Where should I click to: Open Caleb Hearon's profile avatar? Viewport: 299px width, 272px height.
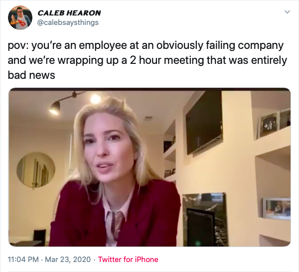coord(20,18)
